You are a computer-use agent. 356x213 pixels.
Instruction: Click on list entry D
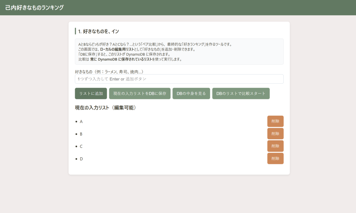coord(81,159)
